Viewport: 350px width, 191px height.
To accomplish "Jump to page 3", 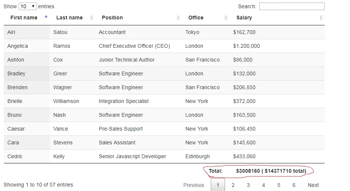I will [248, 185].
